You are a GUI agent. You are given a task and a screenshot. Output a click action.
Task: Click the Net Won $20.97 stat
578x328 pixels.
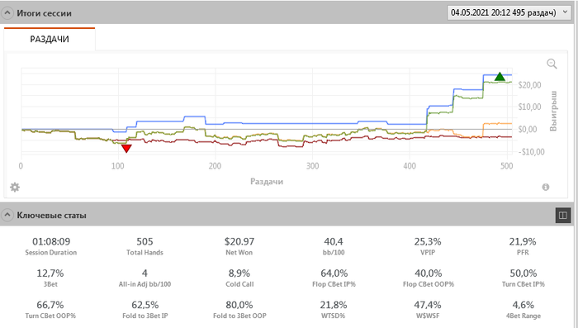coord(239,246)
